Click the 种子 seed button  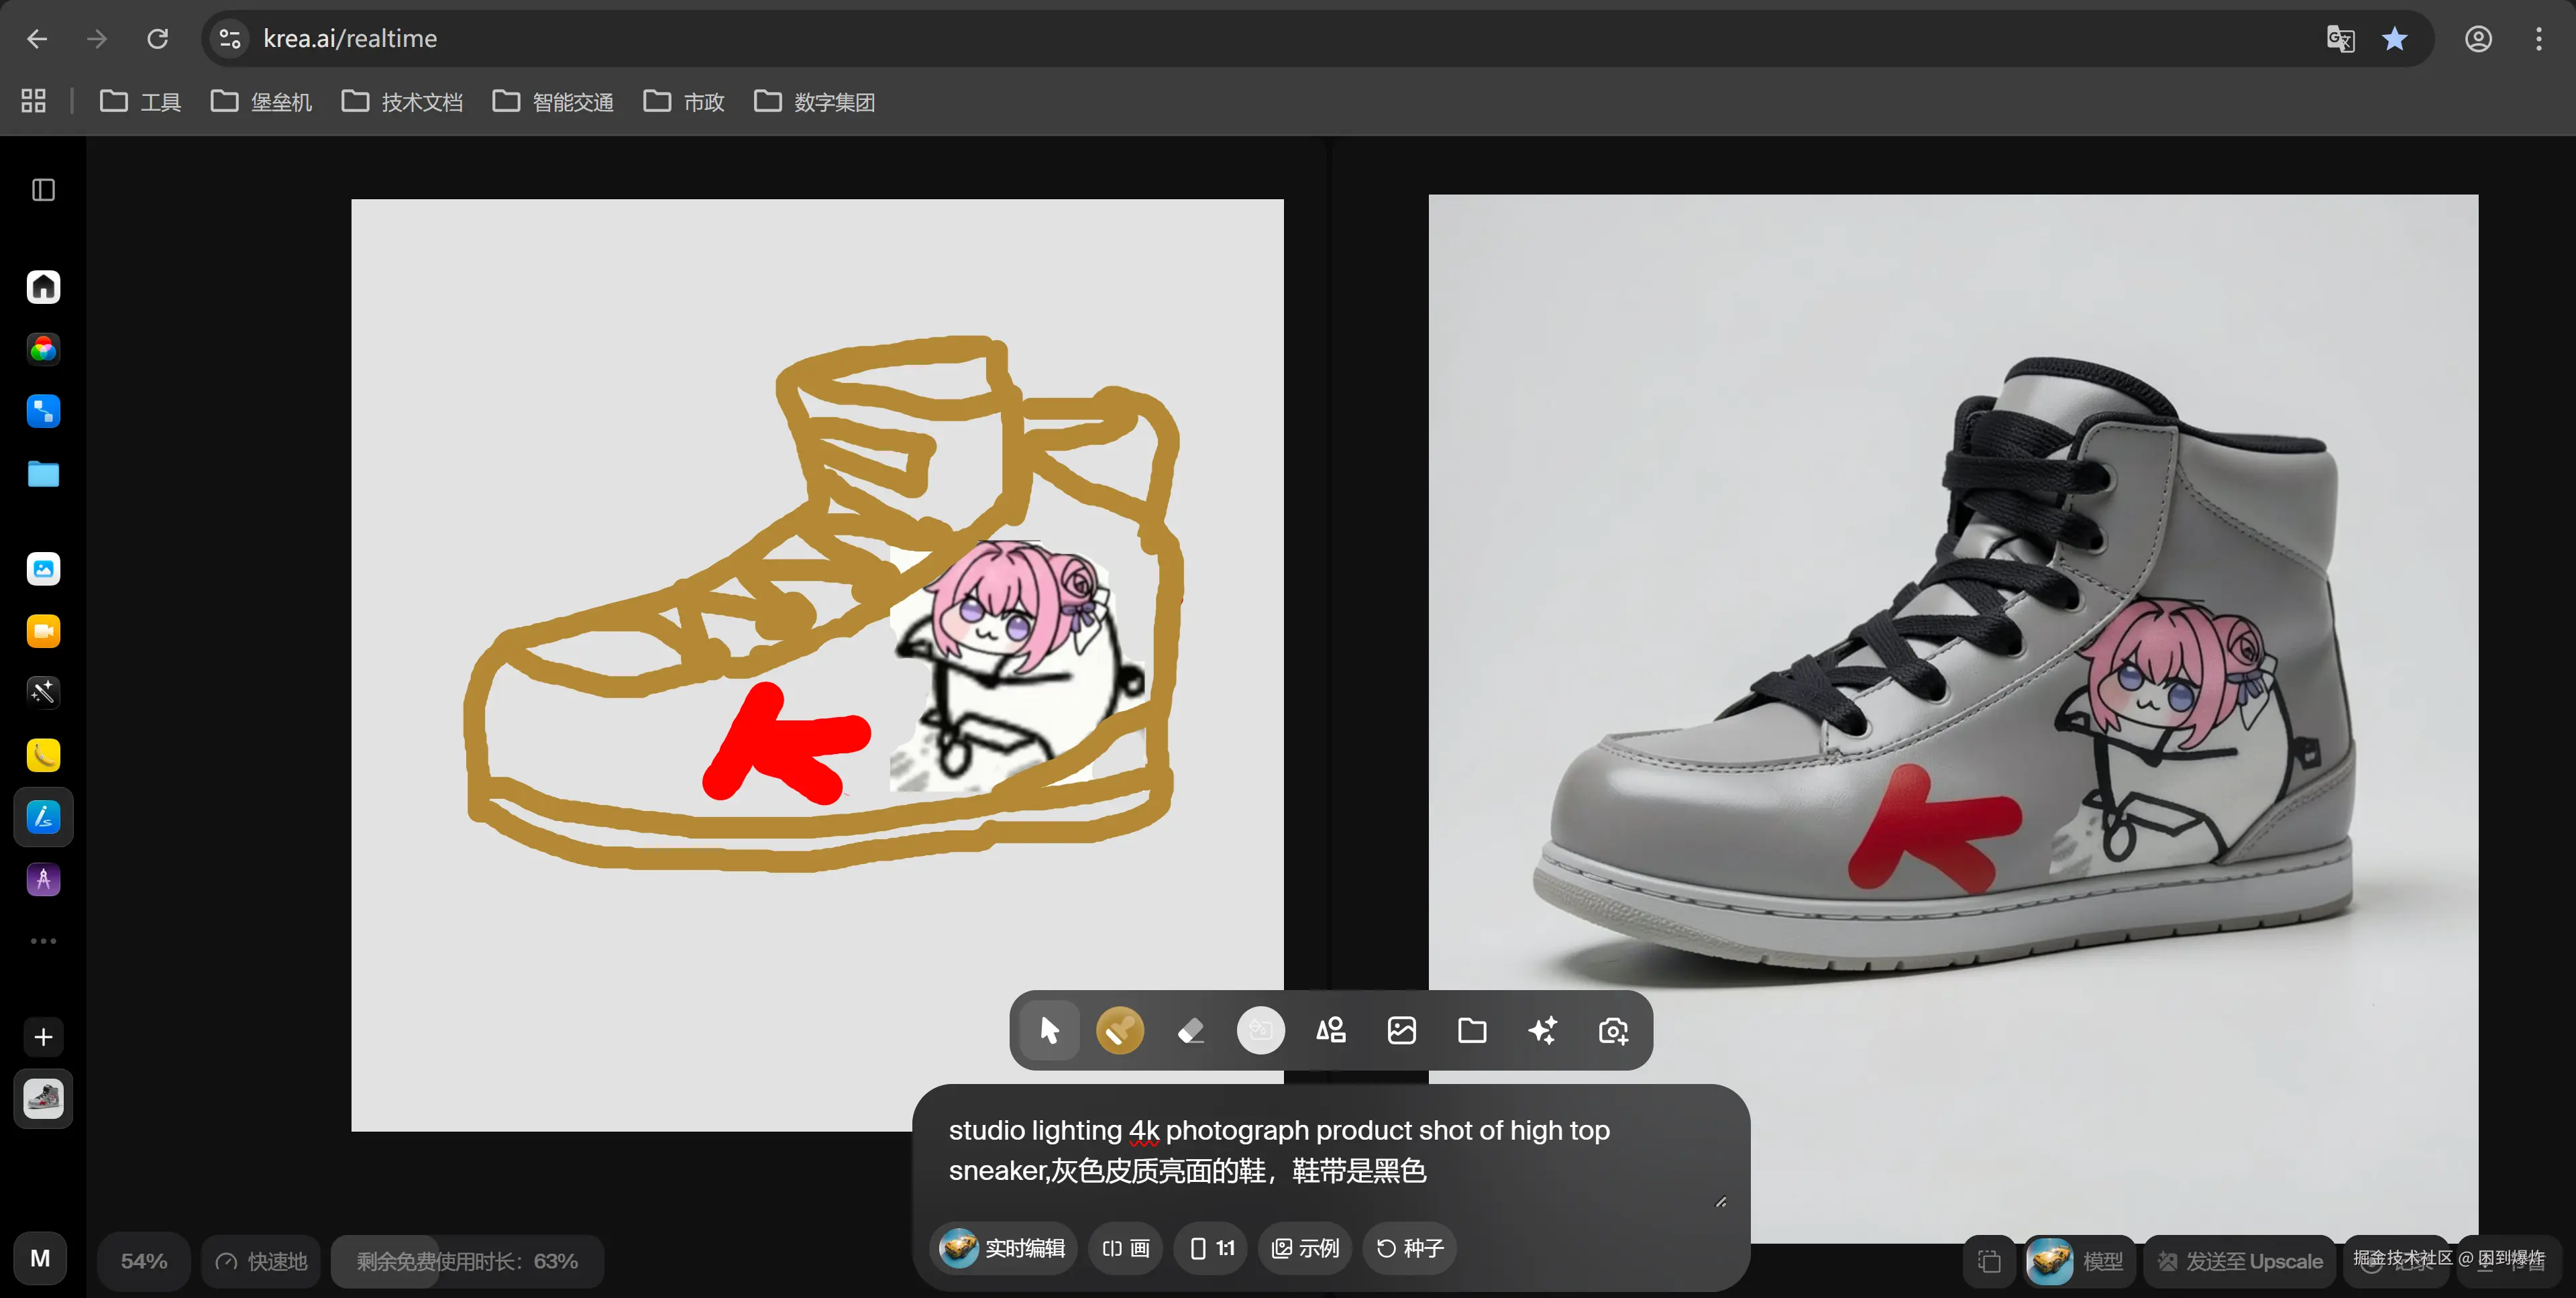[x=1410, y=1248]
